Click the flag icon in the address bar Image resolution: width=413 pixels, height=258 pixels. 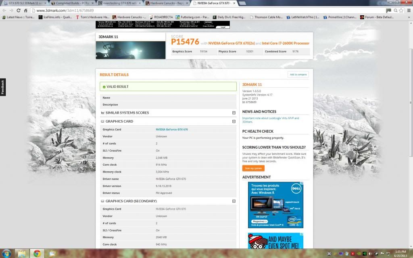(388, 10)
